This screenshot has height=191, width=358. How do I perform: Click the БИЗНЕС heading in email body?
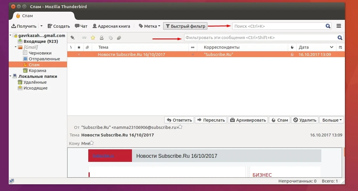262,175
